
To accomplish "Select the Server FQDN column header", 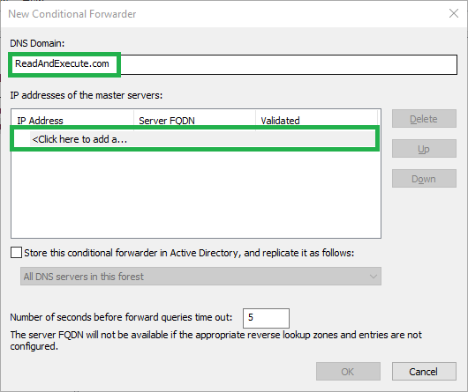I will 194,121.
